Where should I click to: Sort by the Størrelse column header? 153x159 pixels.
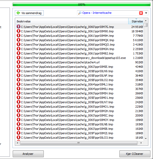click(136, 21)
